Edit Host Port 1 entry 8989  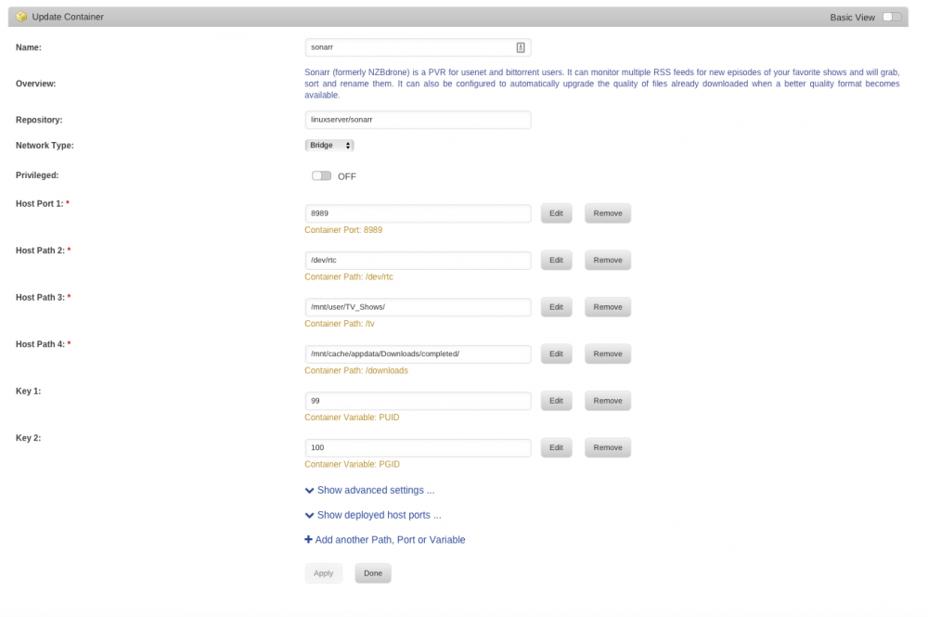pos(556,213)
